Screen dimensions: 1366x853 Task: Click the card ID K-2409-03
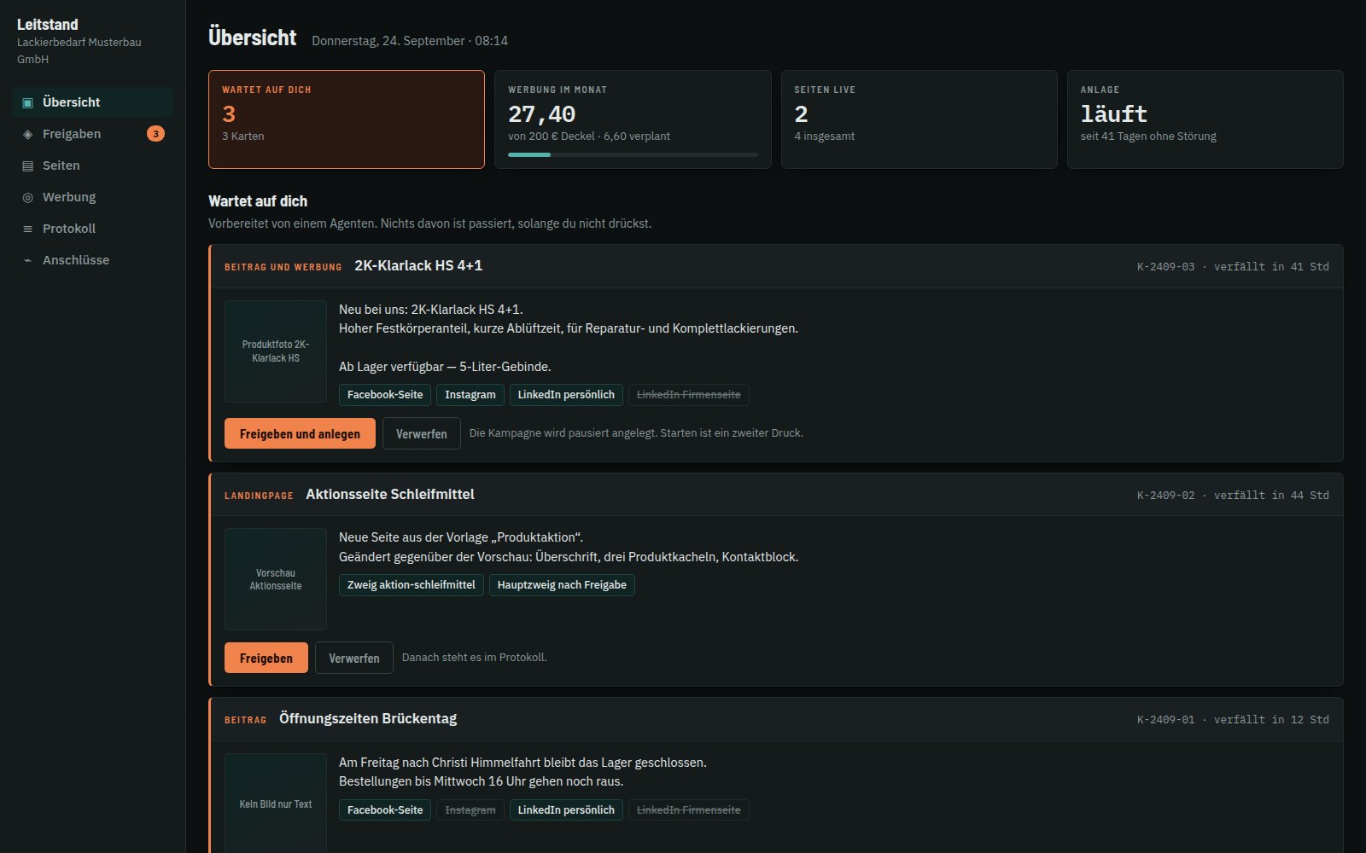[1165, 267]
